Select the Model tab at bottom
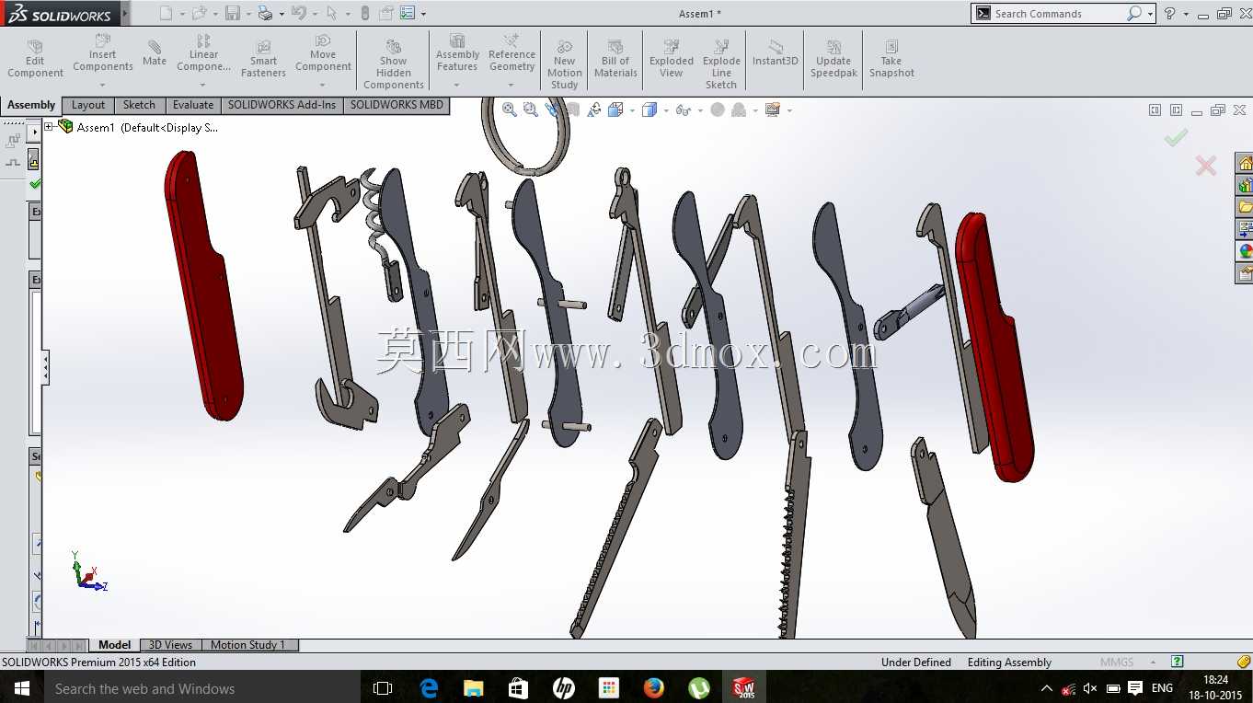 click(x=115, y=645)
